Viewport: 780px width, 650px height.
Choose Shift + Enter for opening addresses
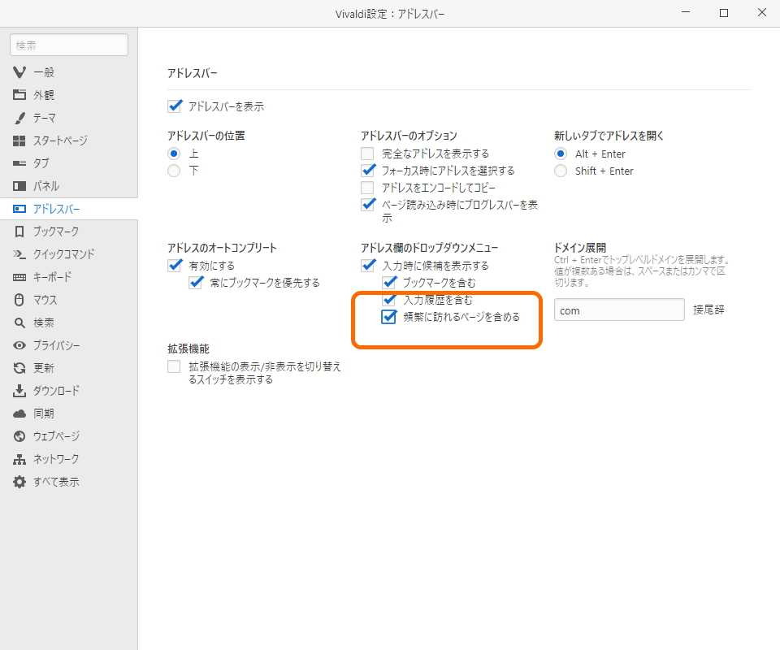point(561,171)
